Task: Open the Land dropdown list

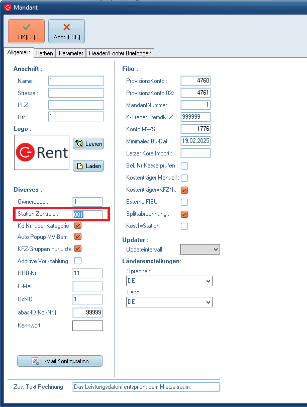Action: click(x=169, y=302)
